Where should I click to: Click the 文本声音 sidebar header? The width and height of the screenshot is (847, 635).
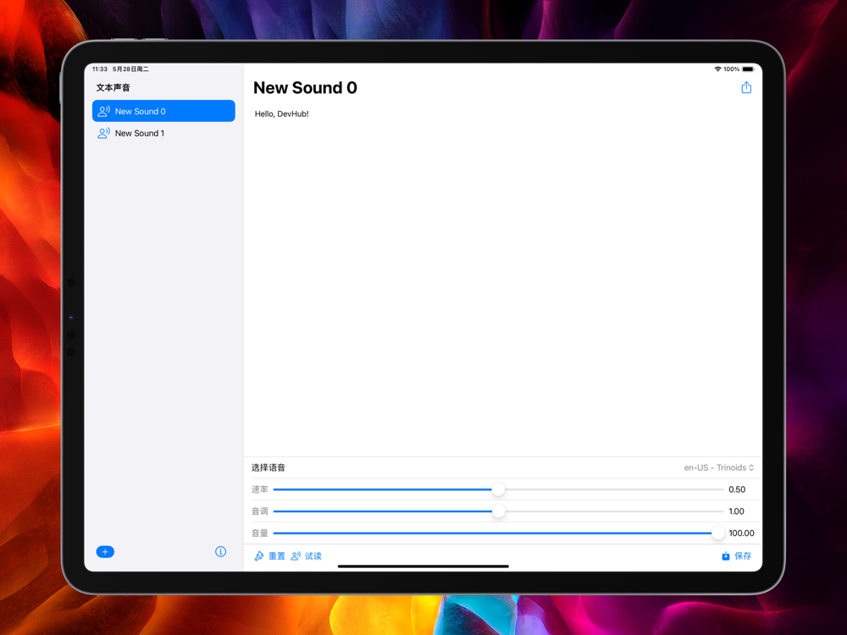pyautogui.click(x=113, y=87)
